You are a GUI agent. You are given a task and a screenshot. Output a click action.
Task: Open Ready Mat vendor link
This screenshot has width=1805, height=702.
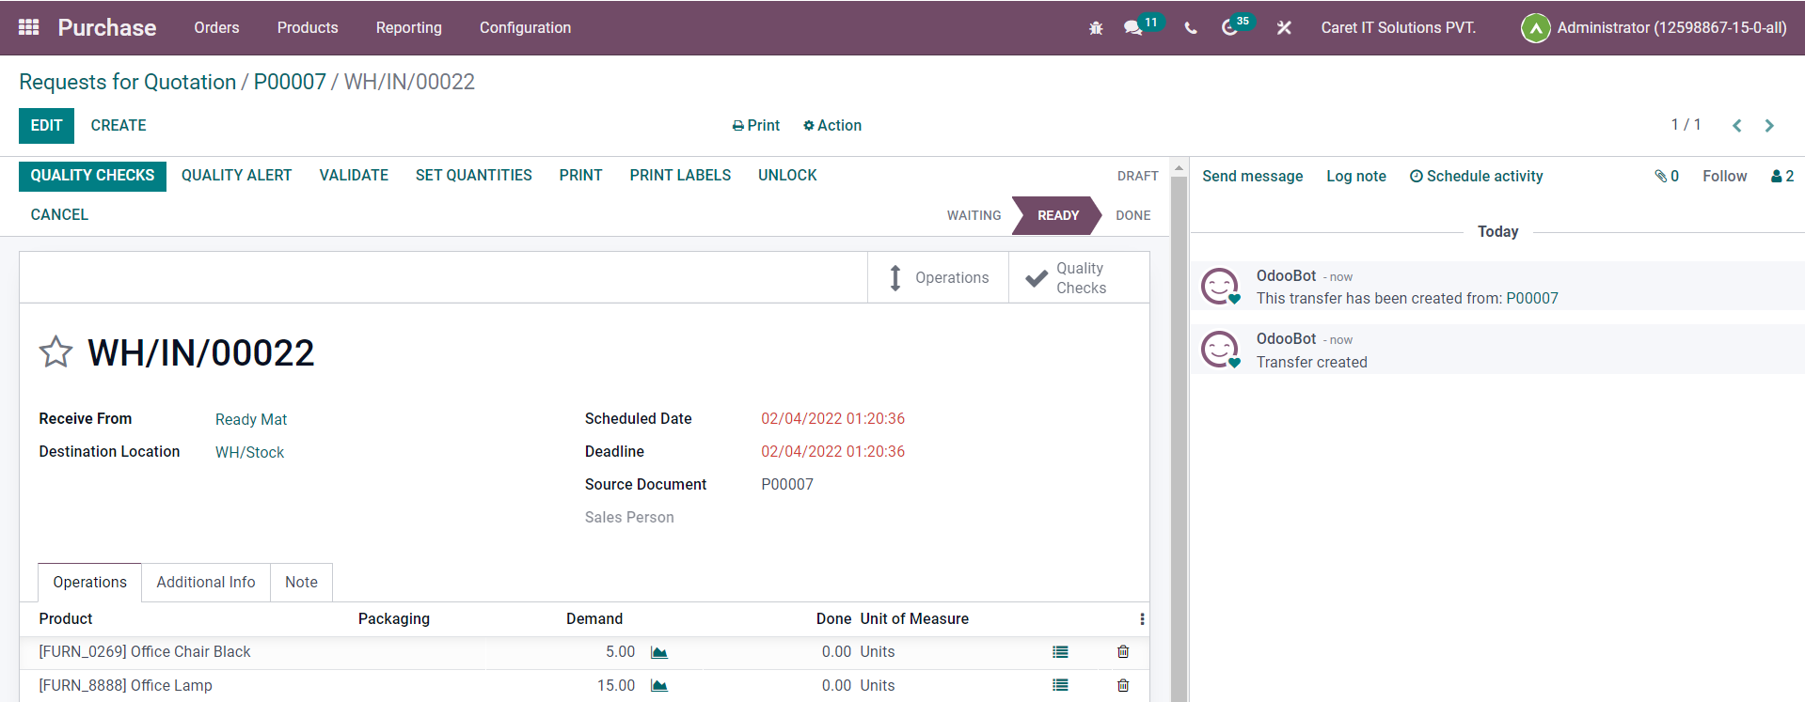[251, 419]
